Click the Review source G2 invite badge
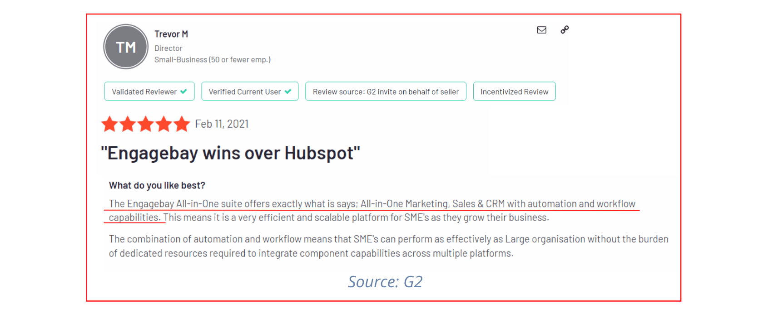The image size is (778, 328). coord(386,92)
